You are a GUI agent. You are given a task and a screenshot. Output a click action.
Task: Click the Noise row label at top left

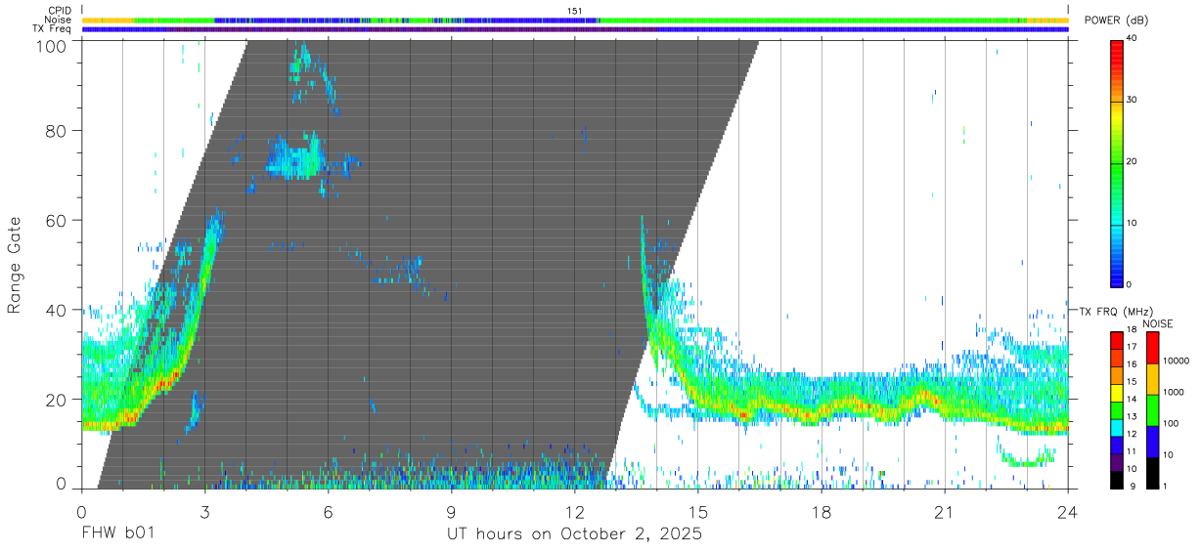[x=59, y=20]
